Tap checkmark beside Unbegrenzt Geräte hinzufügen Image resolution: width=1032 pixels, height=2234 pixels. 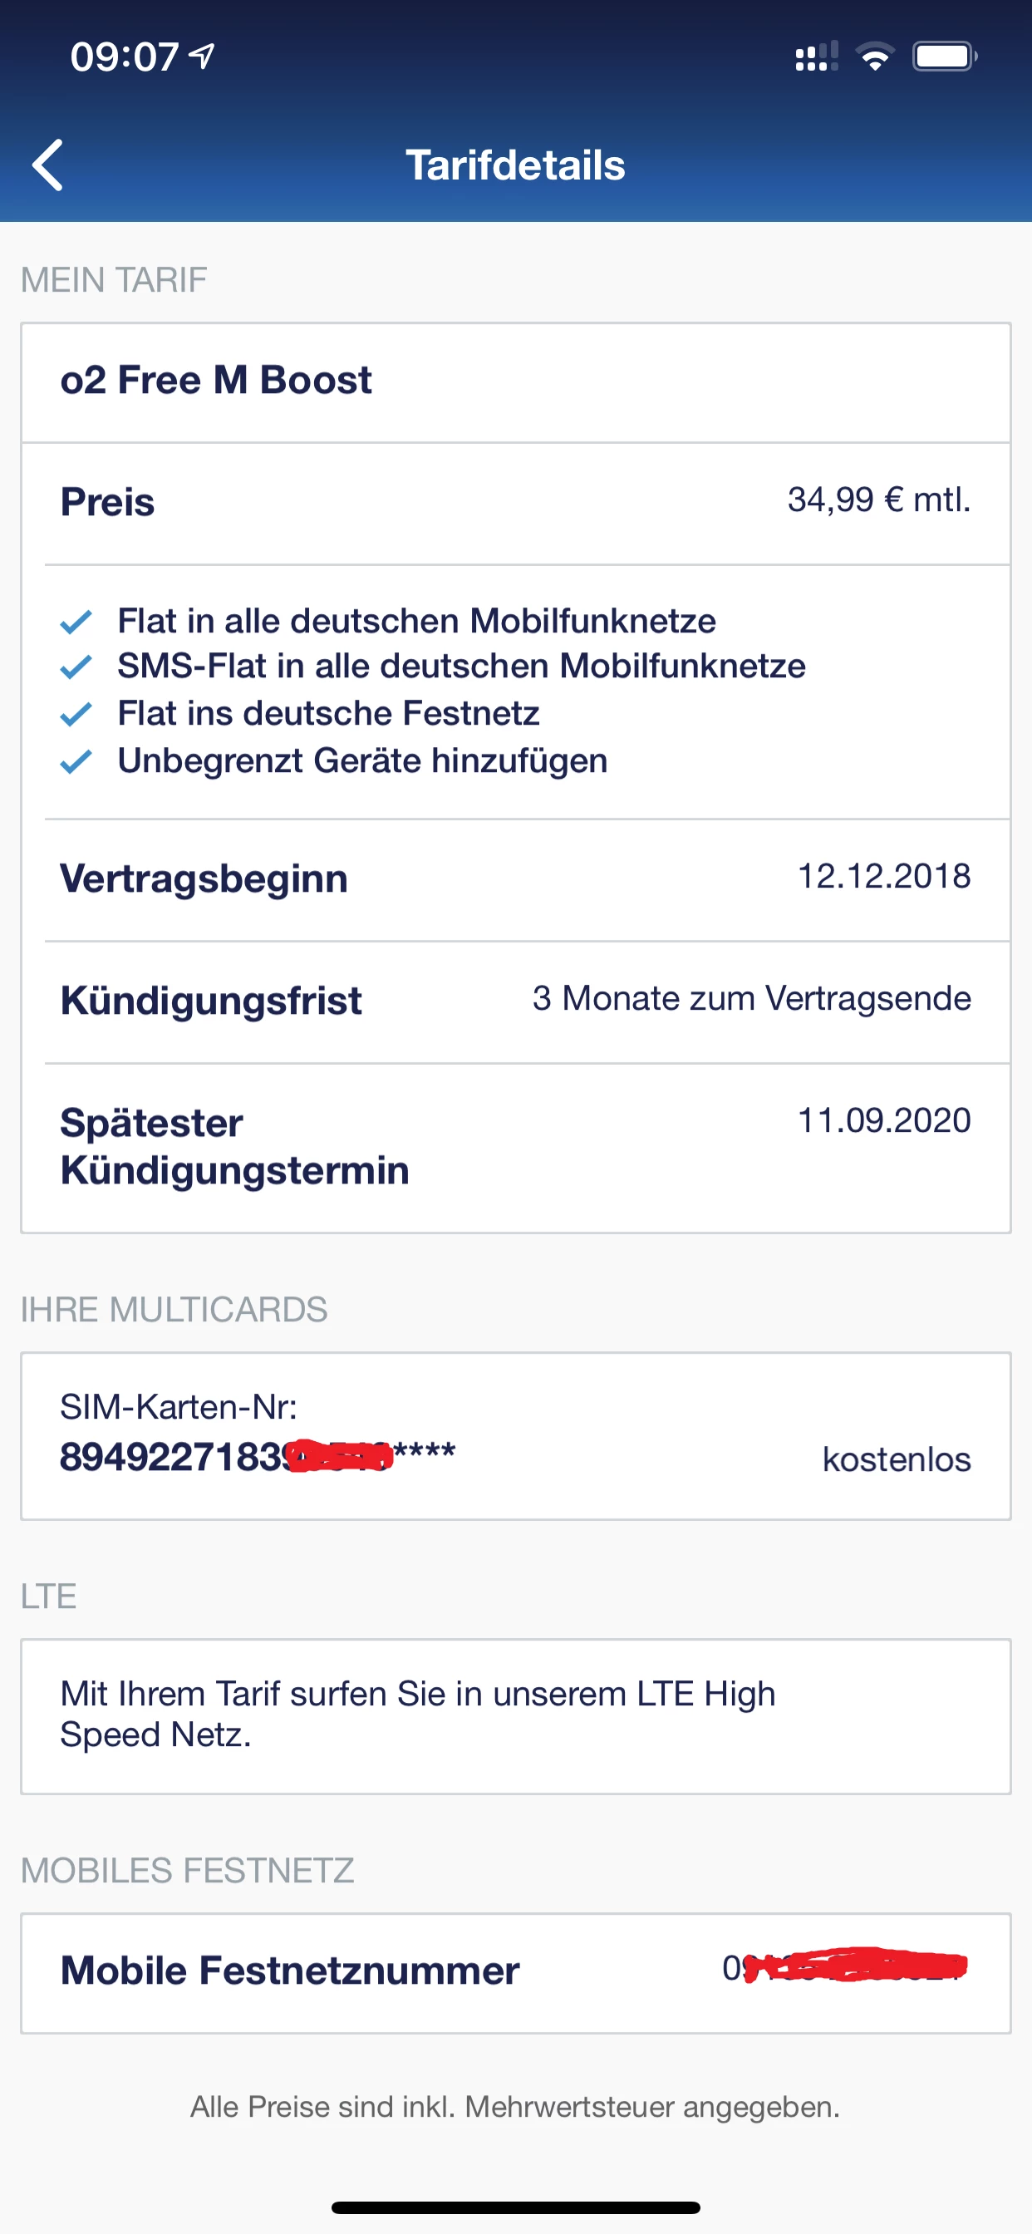point(76,761)
